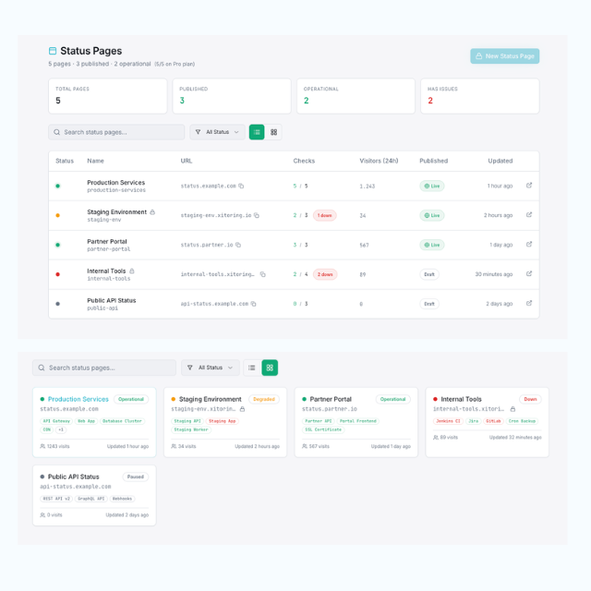Focus the top Search status pages field
This screenshot has width=591, height=591.
pos(116,132)
